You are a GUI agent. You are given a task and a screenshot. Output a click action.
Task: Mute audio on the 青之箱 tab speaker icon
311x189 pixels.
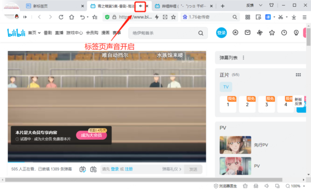click(140, 6)
